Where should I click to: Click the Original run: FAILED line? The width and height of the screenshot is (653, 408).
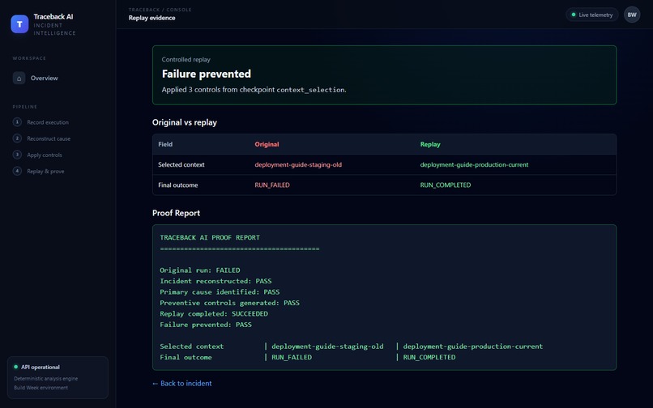point(200,270)
